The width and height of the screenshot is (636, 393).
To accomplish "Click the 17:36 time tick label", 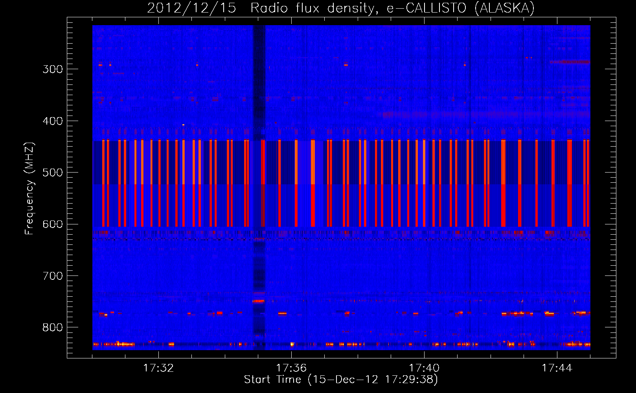I will click(291, 368).
